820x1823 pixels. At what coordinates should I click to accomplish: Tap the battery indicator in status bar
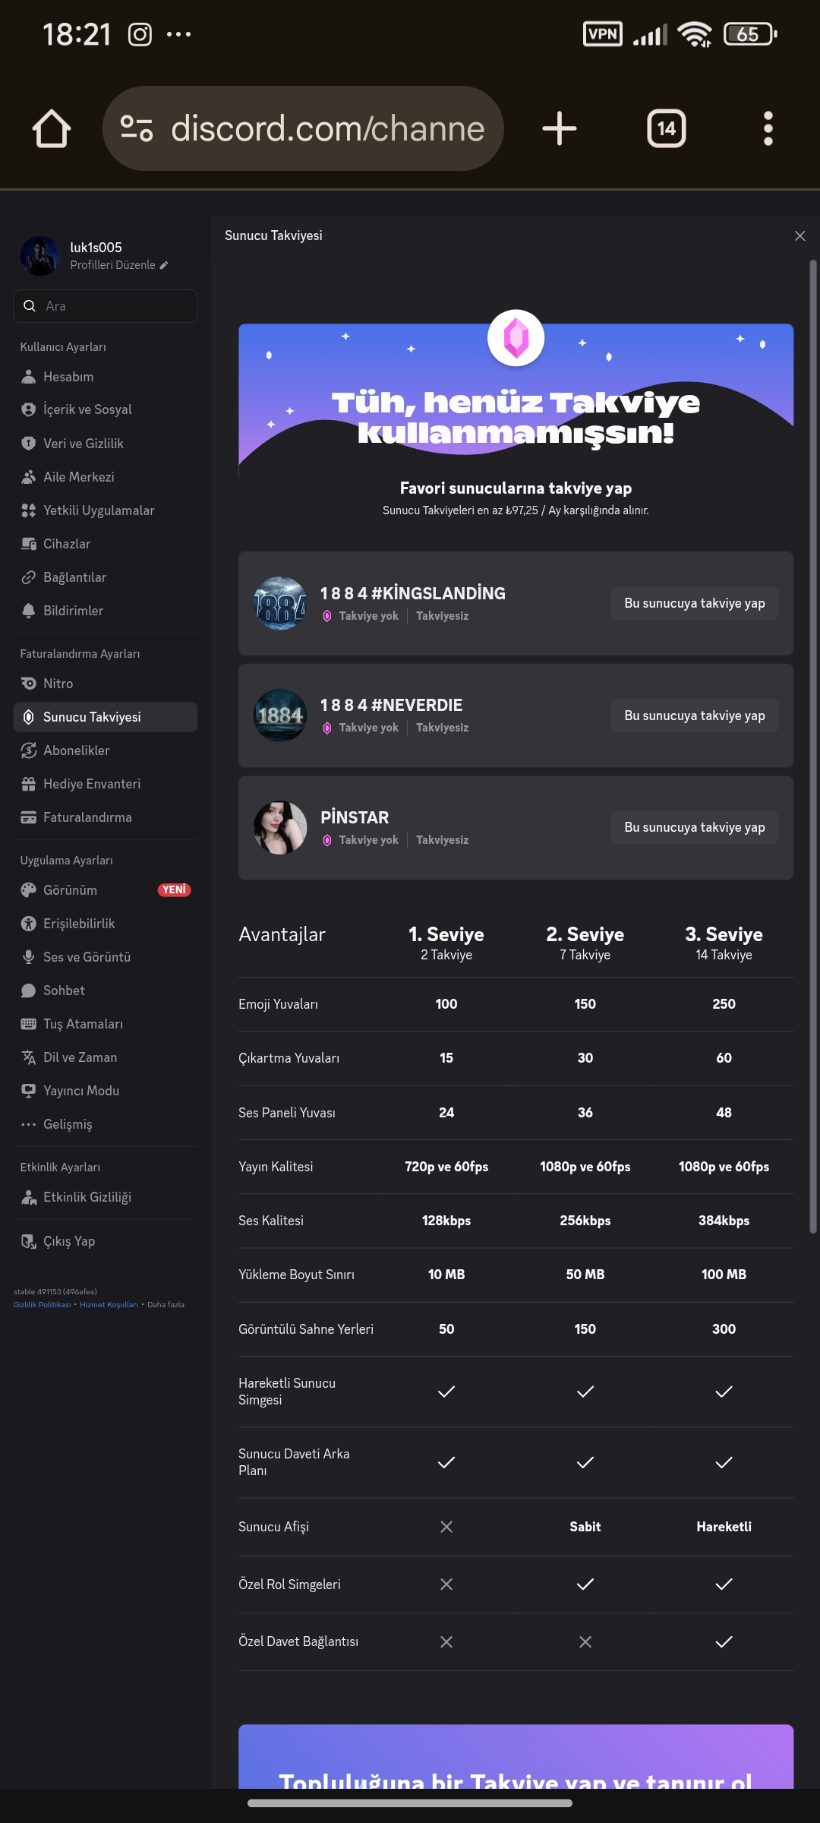[750, 34]
